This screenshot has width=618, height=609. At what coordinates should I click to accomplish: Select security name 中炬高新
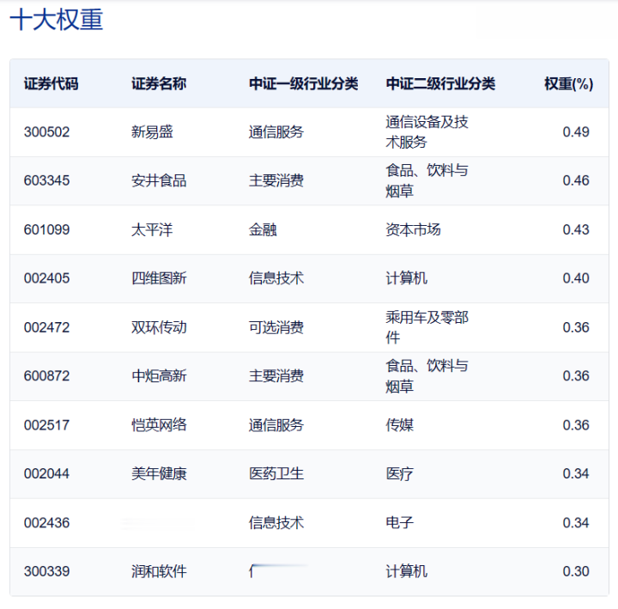[x=159, y=376]
